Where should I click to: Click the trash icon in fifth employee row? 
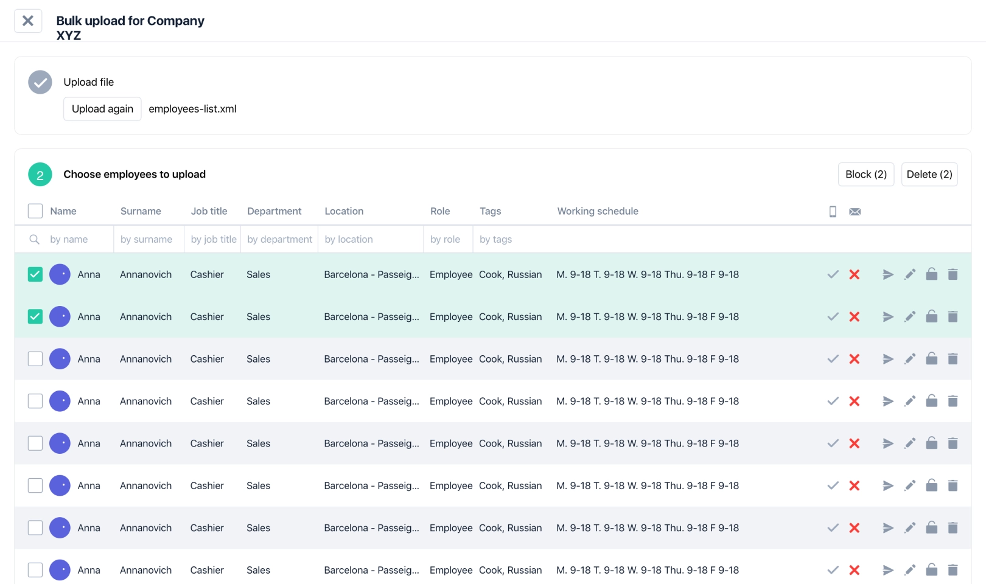click(x=953, y=443)
